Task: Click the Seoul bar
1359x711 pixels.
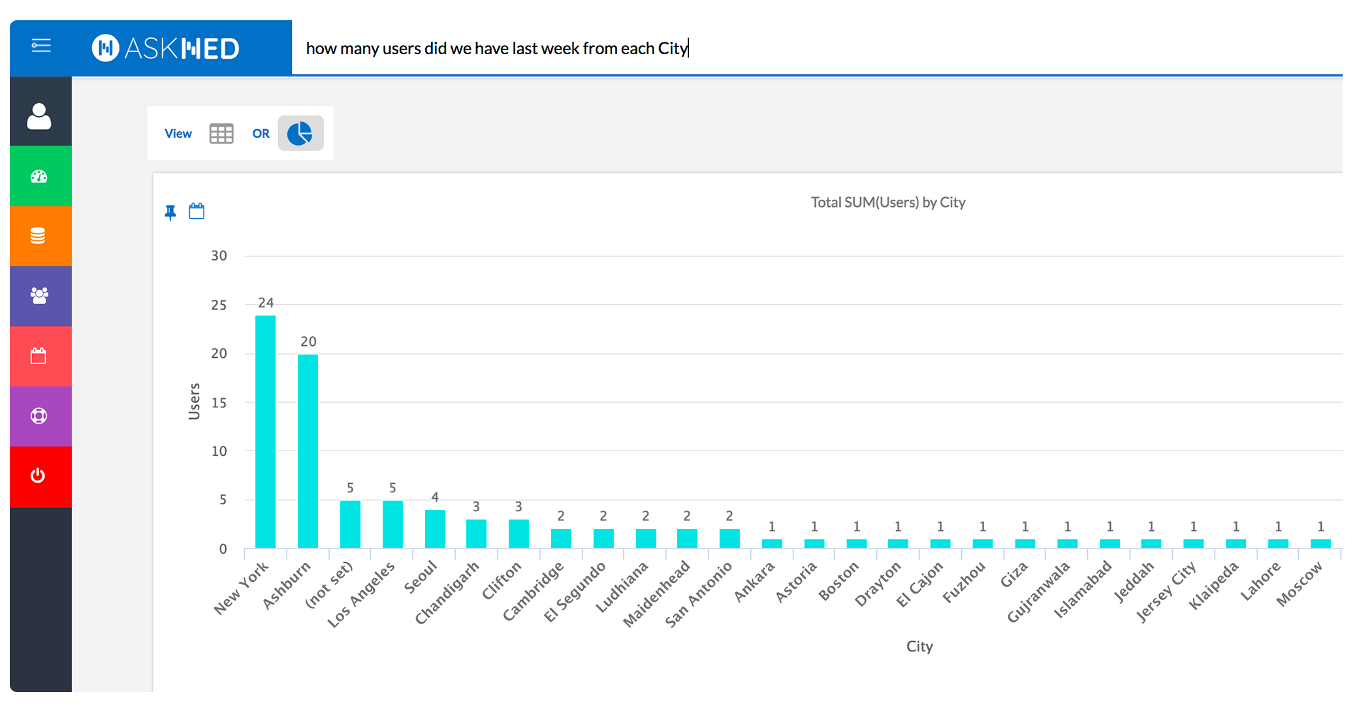Action: click(x=435, y=528)
